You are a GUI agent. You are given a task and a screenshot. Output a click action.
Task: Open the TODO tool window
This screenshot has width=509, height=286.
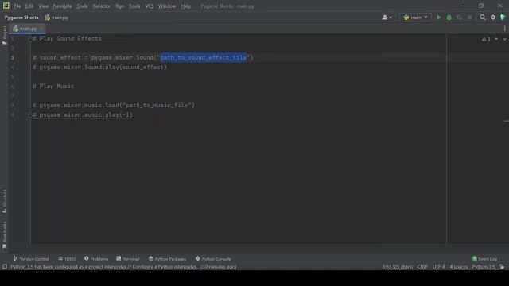click(67, 259)
